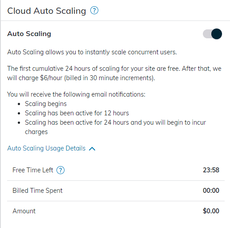
Task: Click the email notifications intro line
Action: [x=76, y=94]
